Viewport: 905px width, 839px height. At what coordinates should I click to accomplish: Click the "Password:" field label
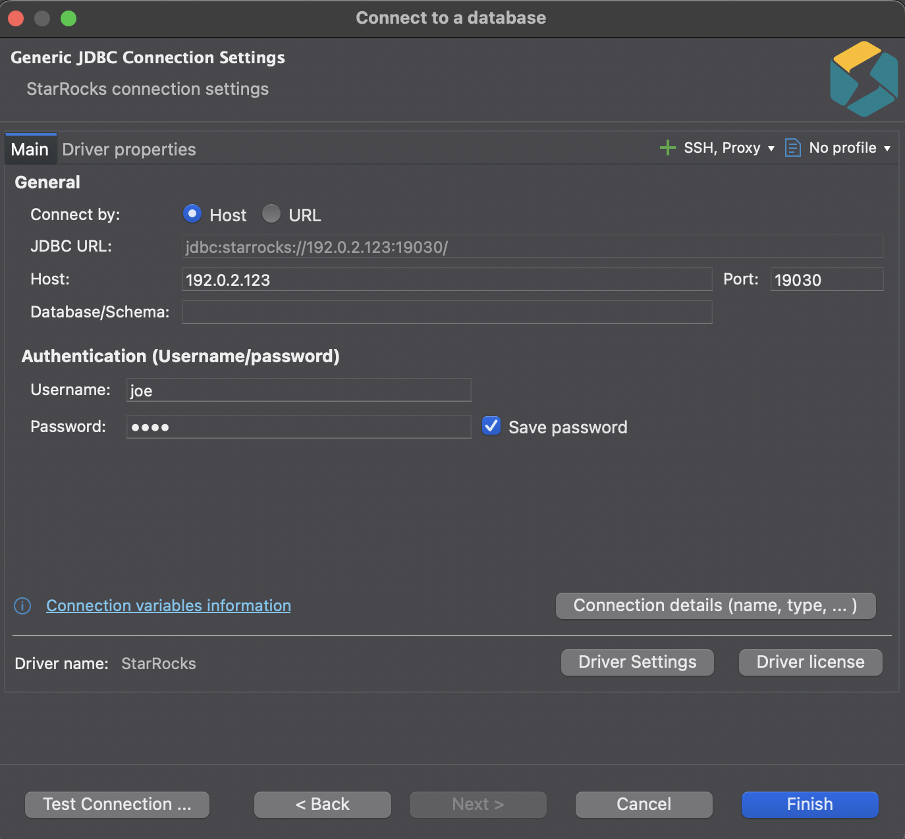(x=68, y=427)
